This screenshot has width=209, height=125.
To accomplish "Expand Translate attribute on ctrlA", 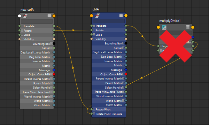I will 94,26.
